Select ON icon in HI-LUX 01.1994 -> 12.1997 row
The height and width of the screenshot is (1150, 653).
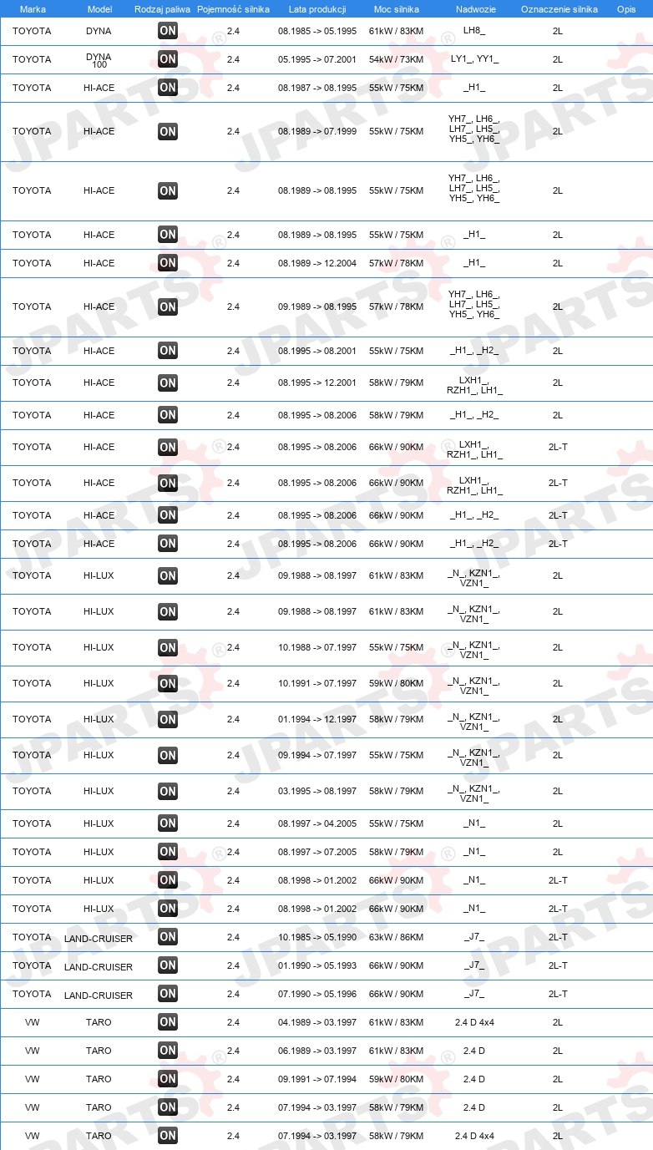[x=168, y=719]
